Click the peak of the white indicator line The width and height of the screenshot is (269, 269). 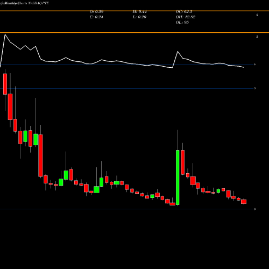coord(5,34)
